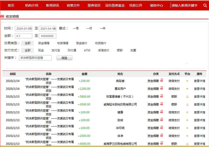
Task: Select 资金捐赠 transaction type filter
Action: coord(44,43)
